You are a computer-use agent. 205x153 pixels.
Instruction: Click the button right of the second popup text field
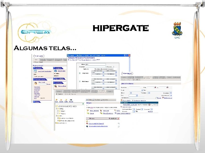(x=110, y=67)
